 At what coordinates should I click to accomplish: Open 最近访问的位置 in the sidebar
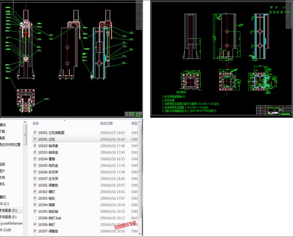(10, 144)
